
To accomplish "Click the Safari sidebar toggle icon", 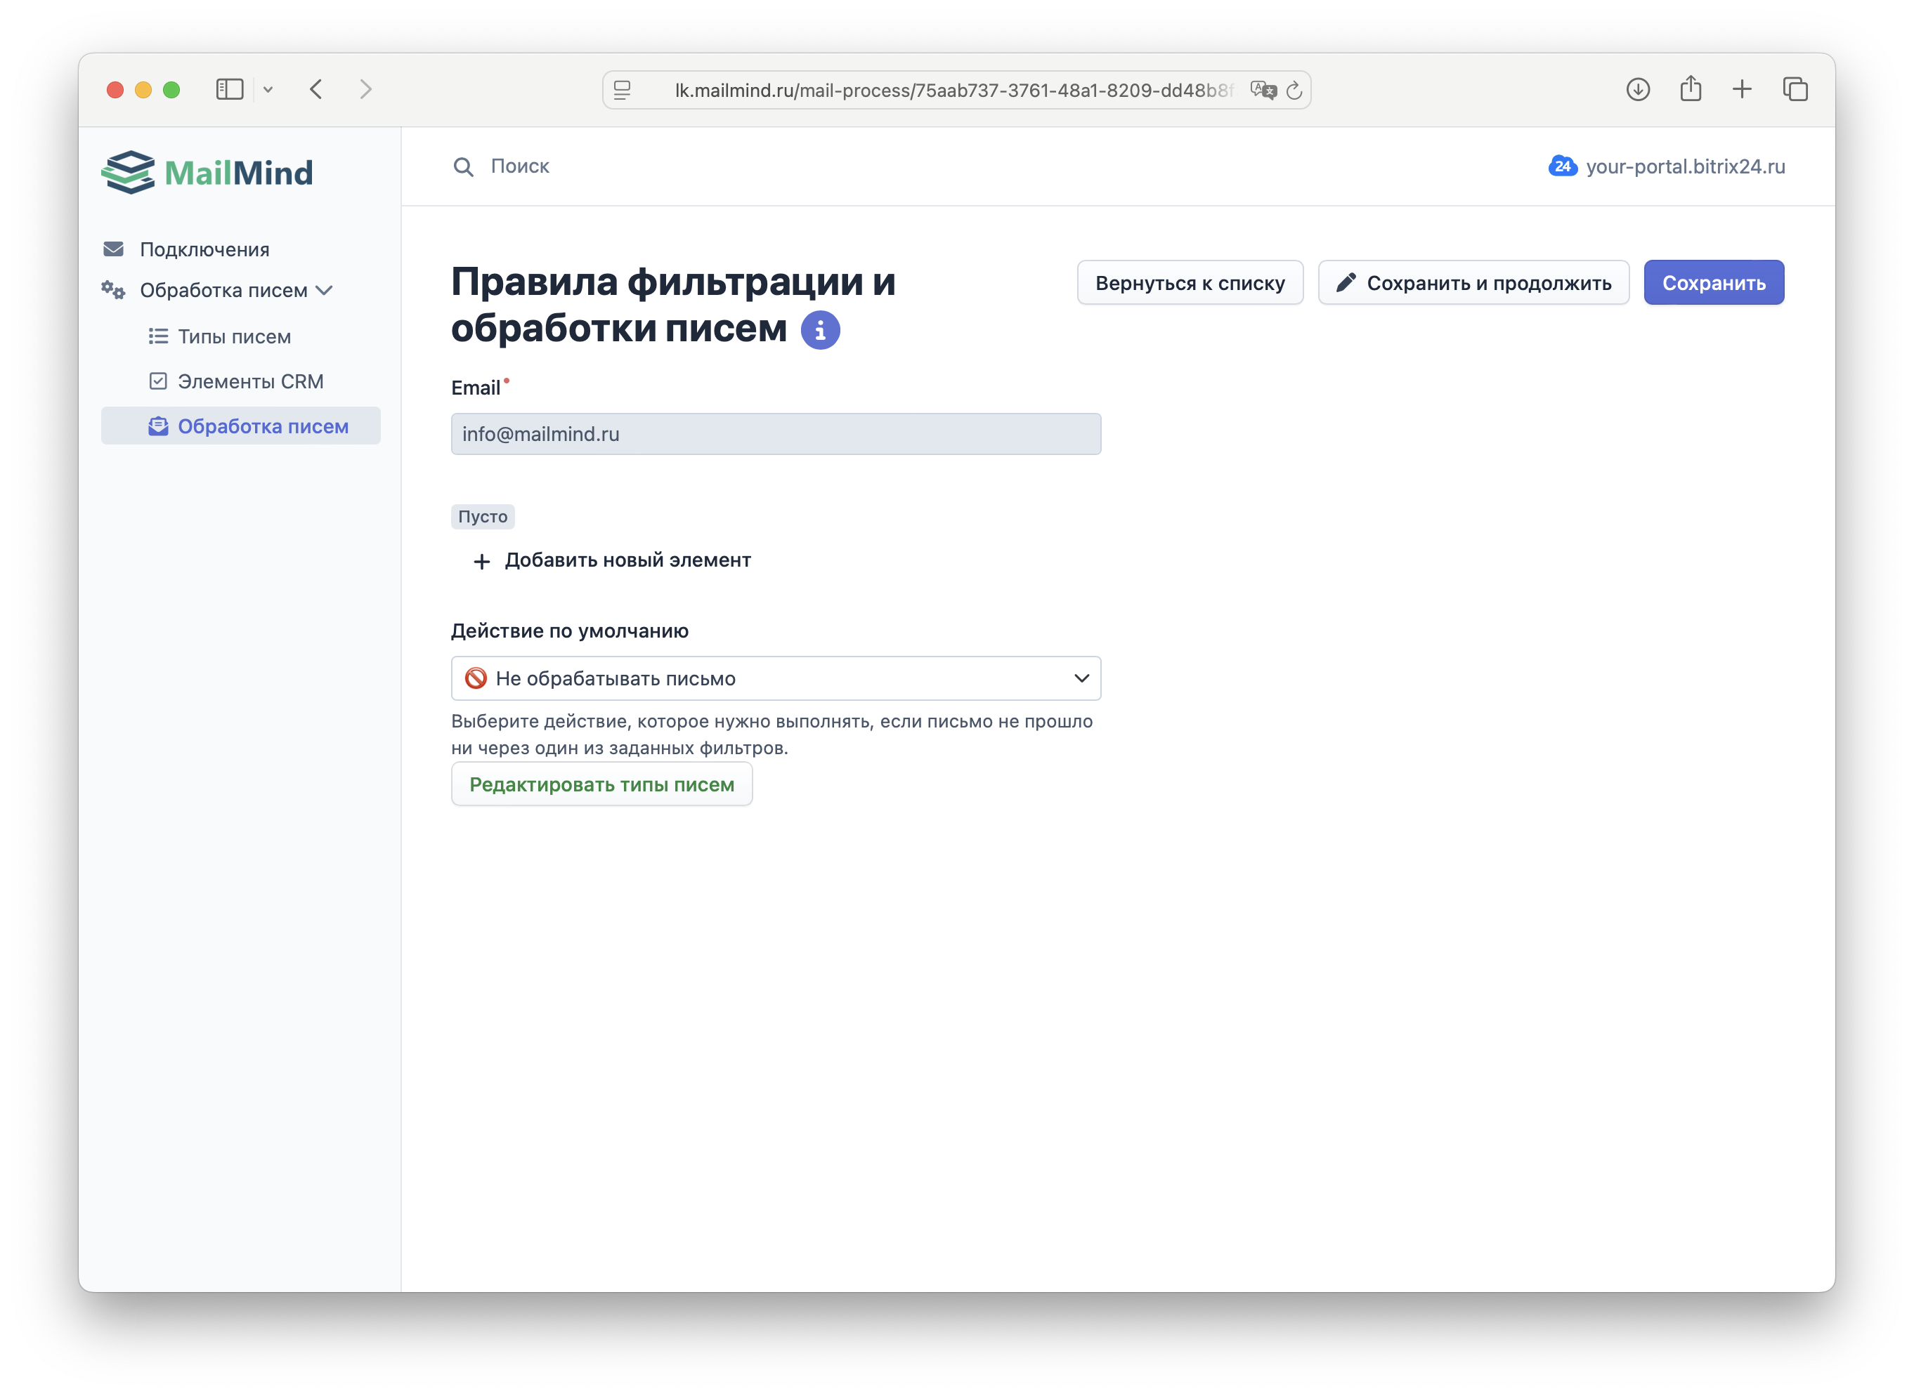I will tap(229, 90).
